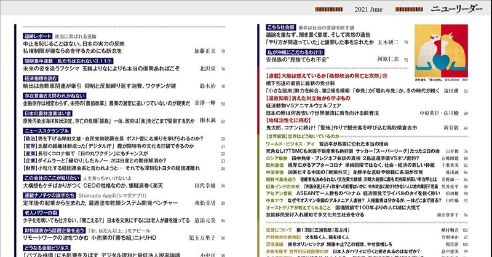The width and height of the screenshot is (492, 257).
Task: Open article '議論を重ねず、聞き置く態度'
Action: [318, 35]
